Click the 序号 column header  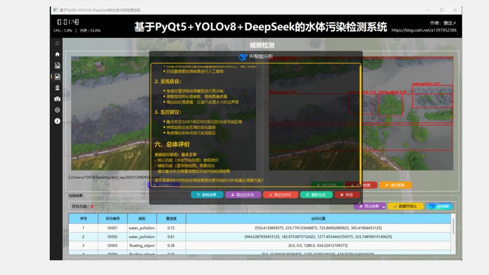coord(83,218)
